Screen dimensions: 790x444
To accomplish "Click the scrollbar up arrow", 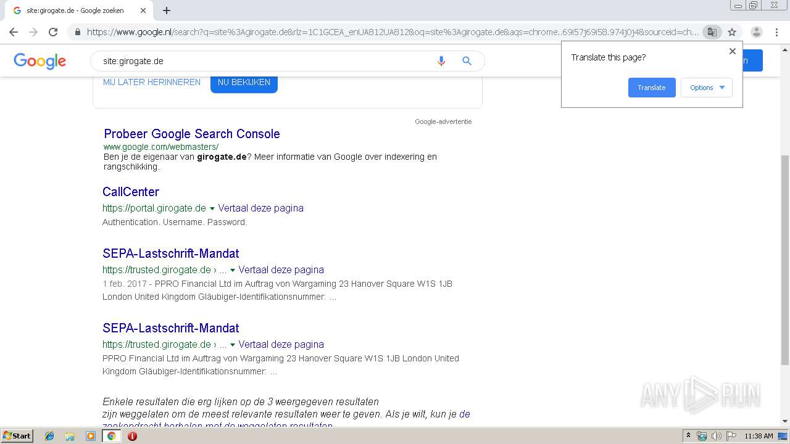I will pos(785,49).
